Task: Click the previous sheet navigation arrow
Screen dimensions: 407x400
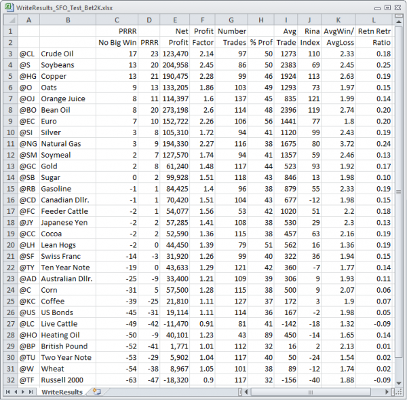Action: (x=15, y=392)
